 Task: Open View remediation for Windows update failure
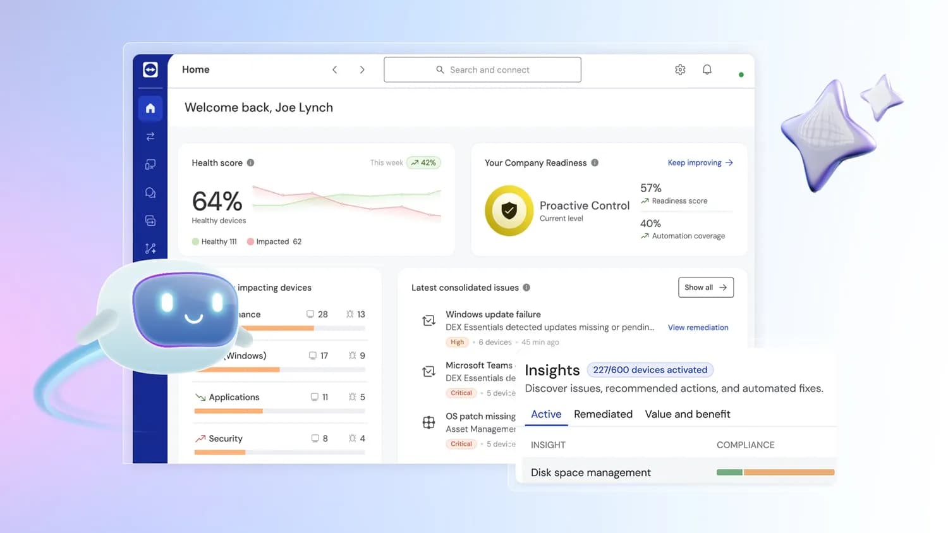click(x=698, y=328)
